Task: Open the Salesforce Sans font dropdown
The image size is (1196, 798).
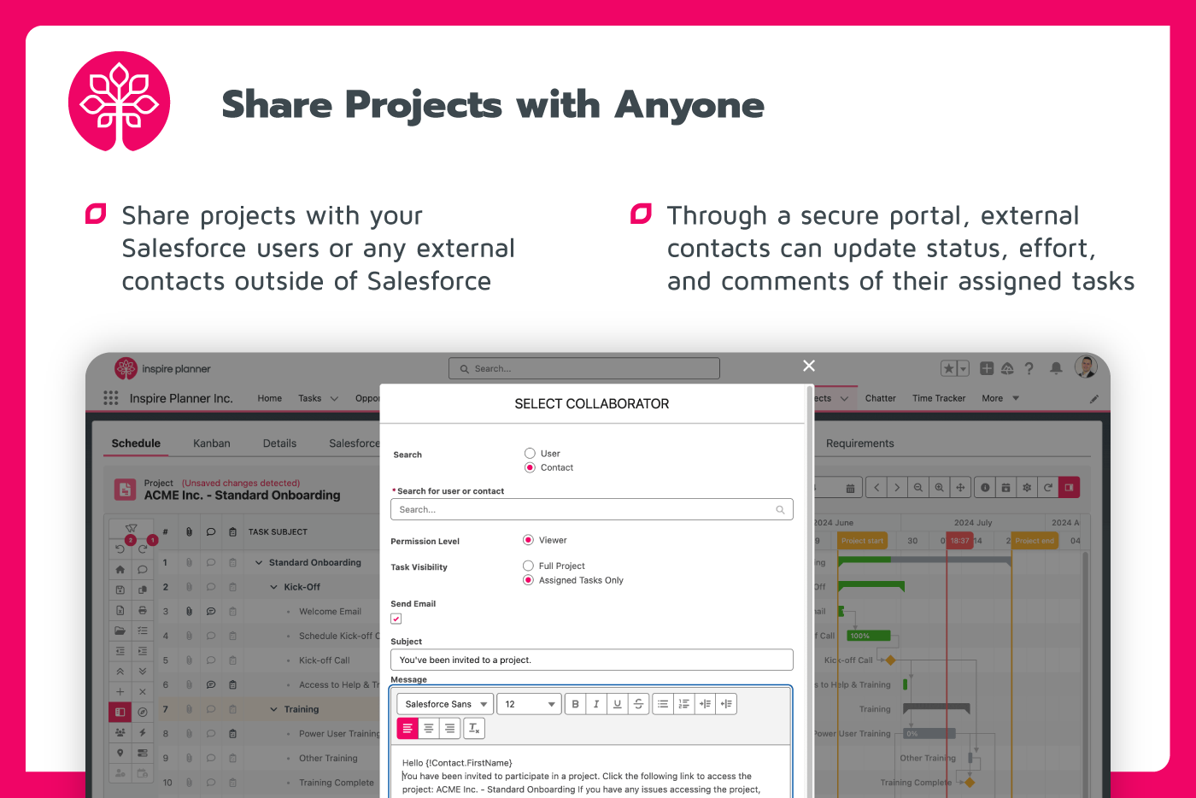Action: click(x=445, y=704)
